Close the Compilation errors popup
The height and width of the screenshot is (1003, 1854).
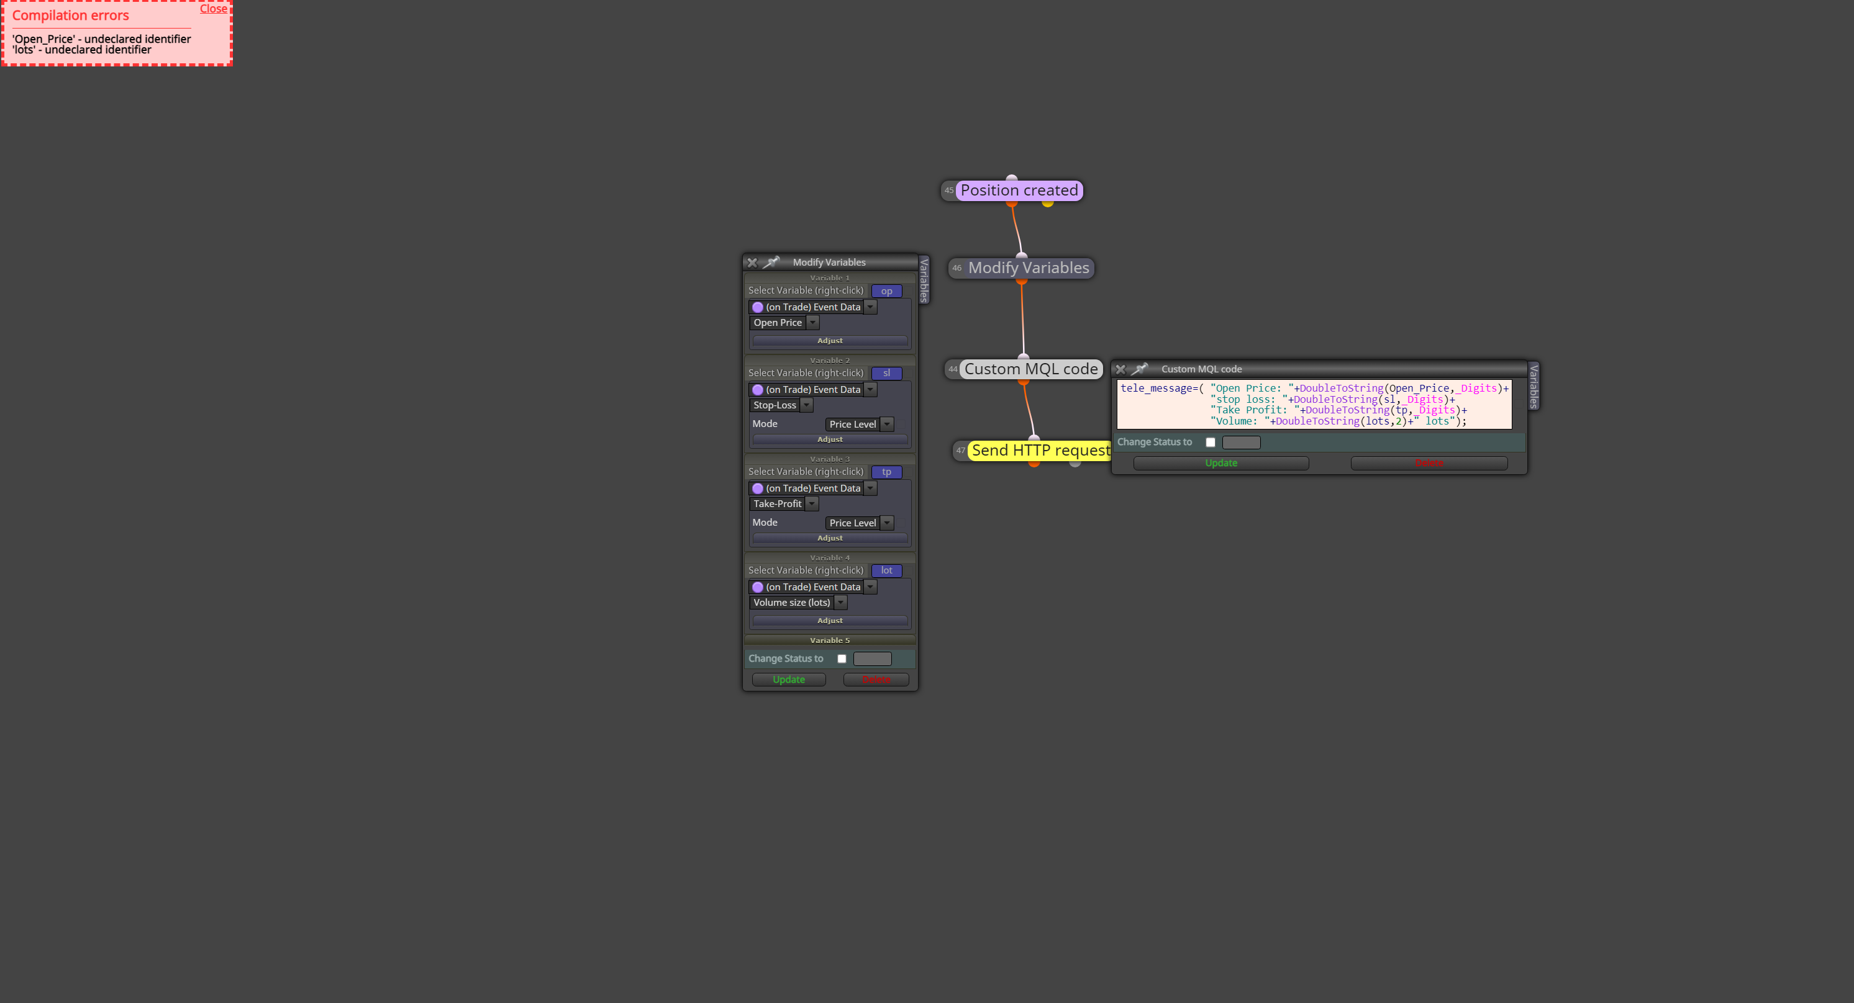coord(213,9)
